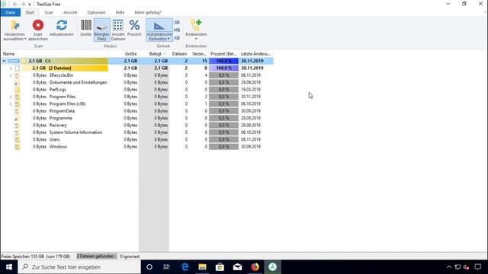Switch to the Start ribbon tab
This screenshot has width=488, height=274.
[x=30, y=12]
